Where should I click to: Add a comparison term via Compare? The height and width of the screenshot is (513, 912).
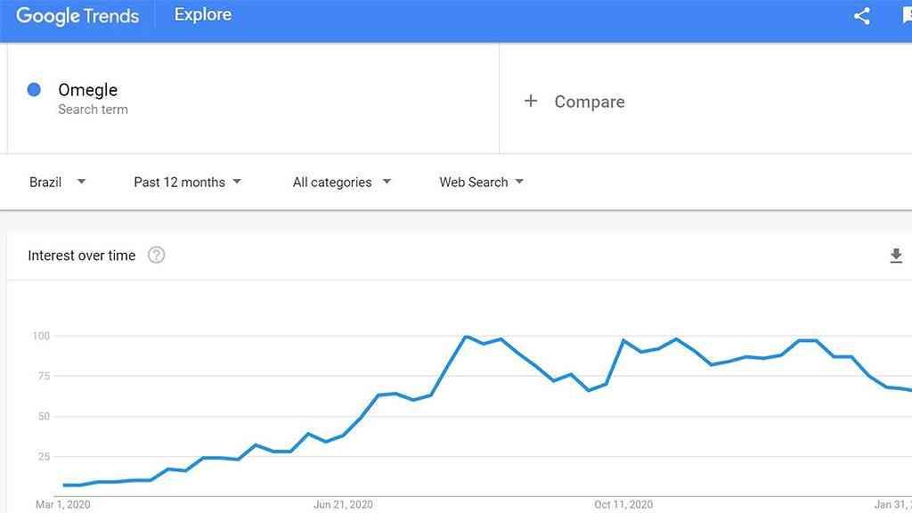(589, 102)
